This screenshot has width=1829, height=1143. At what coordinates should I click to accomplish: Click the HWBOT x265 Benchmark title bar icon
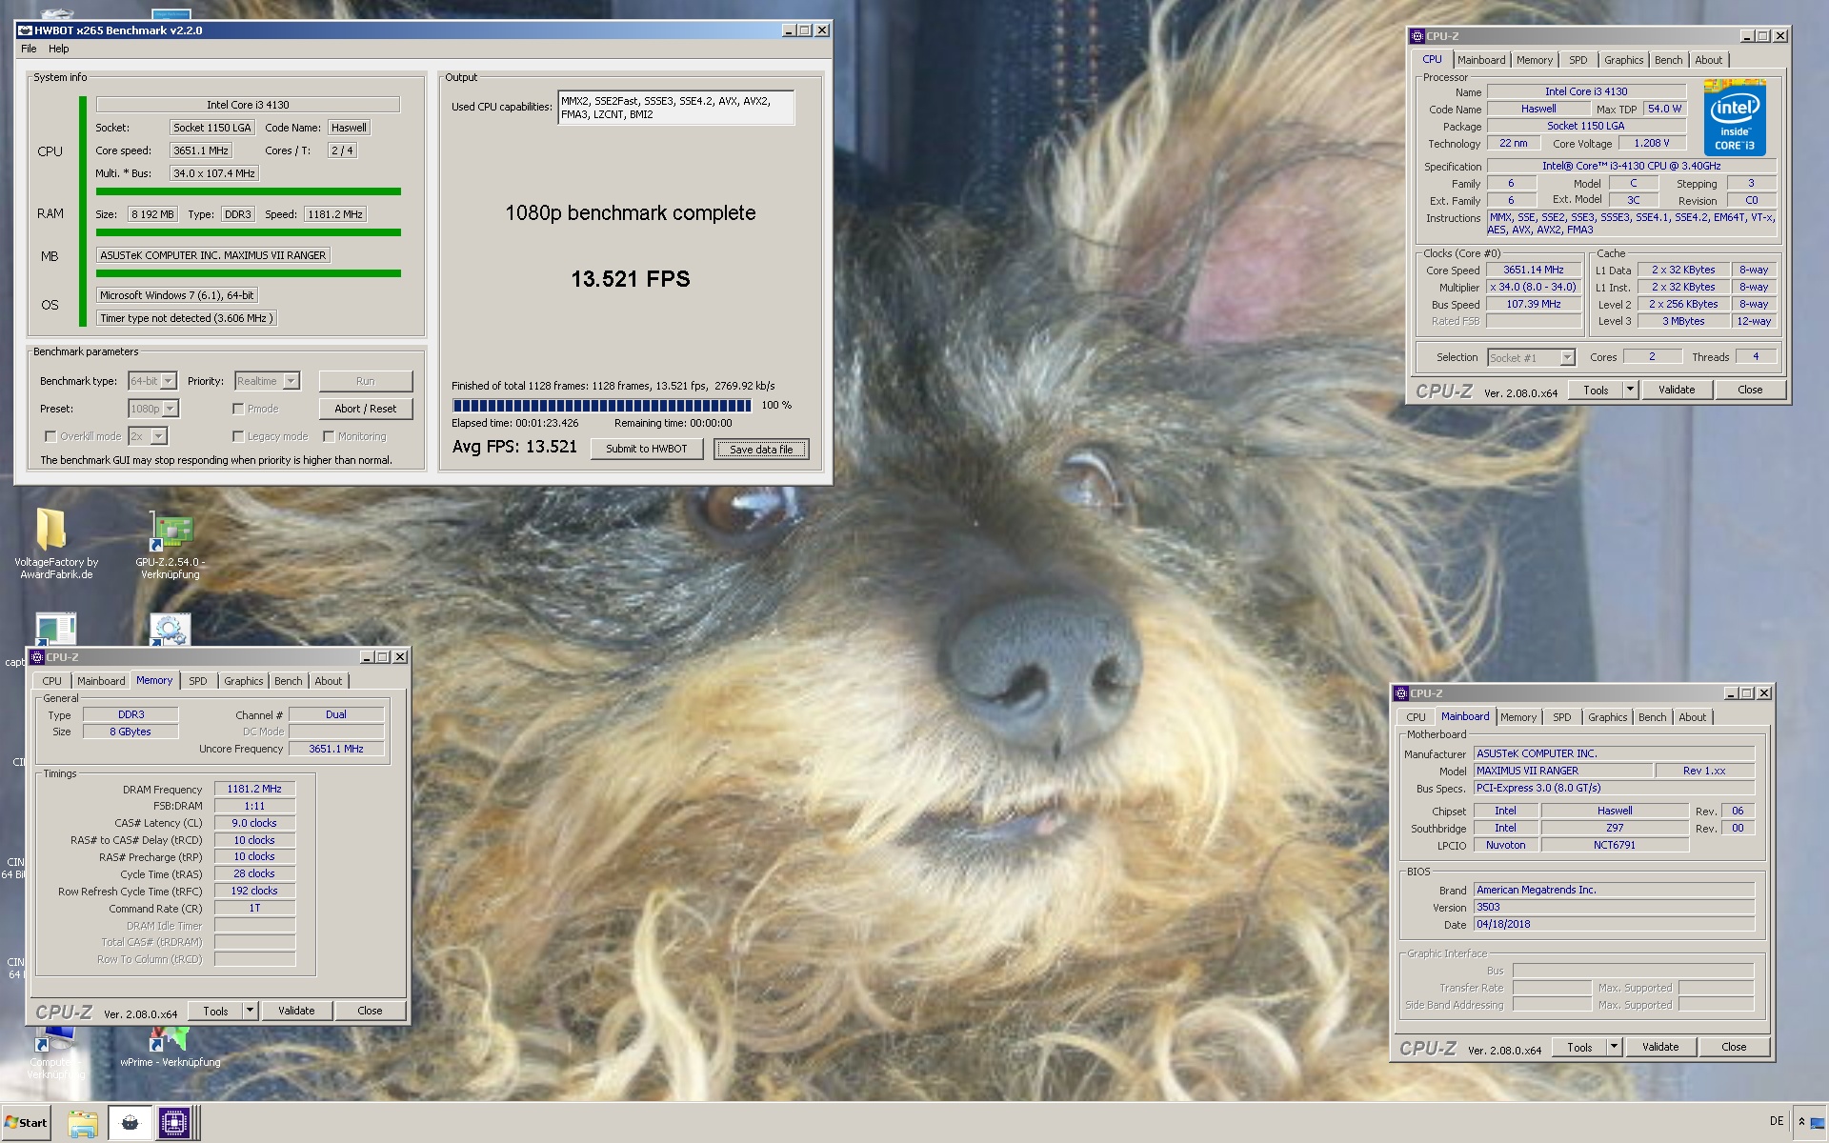tap(26, 30)
